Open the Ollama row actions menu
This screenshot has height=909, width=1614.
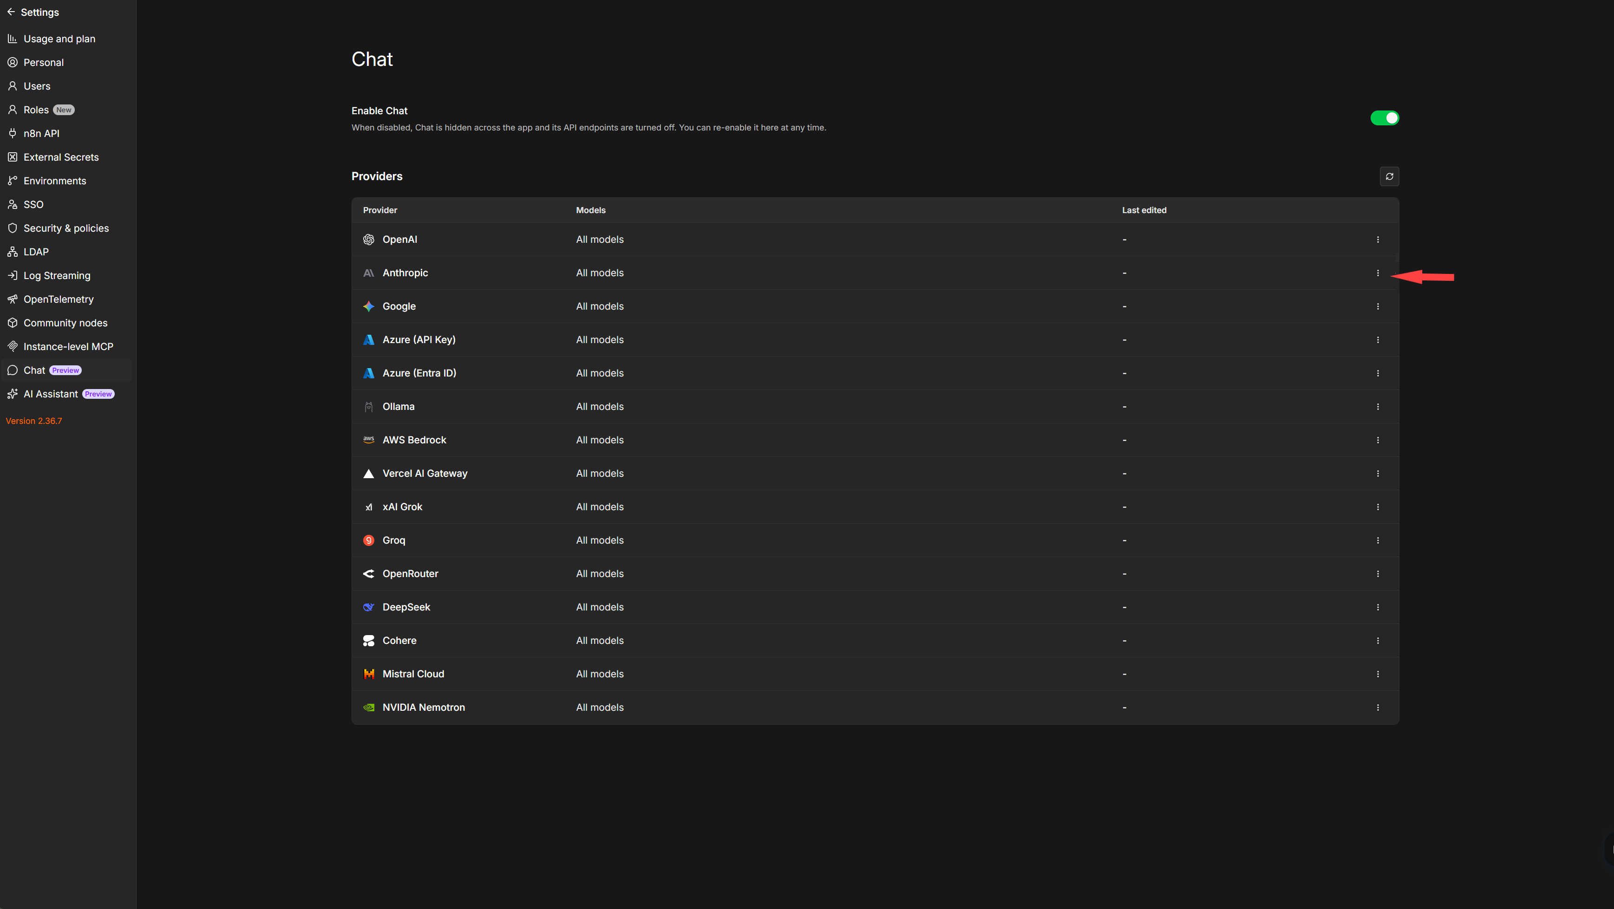point(1377,407)
